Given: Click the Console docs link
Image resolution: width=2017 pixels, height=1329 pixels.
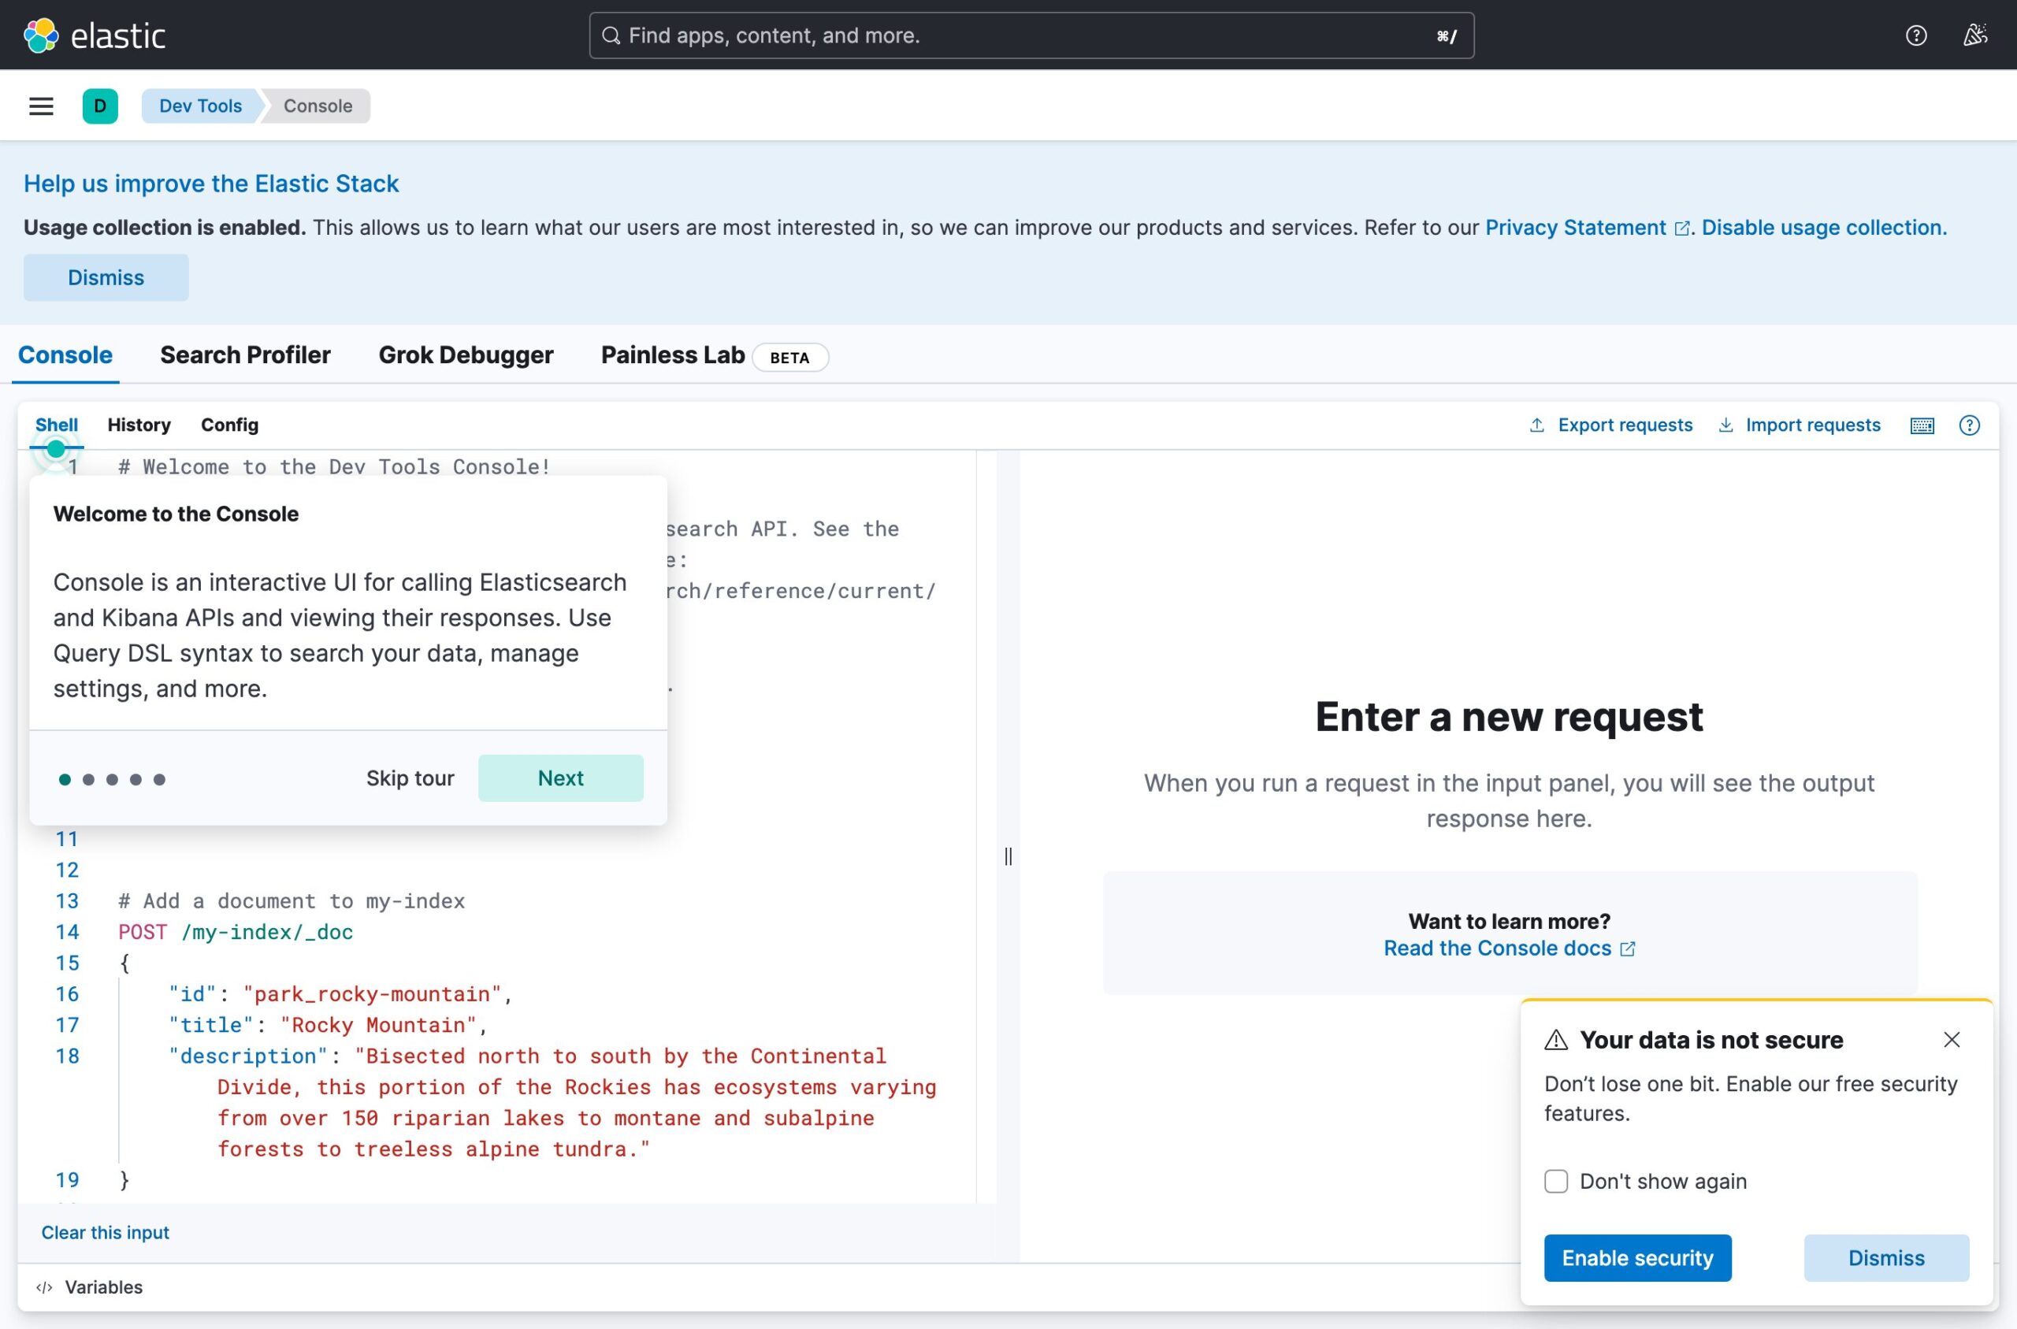Looking at the screenshot, I should (x=1510, y=948).
